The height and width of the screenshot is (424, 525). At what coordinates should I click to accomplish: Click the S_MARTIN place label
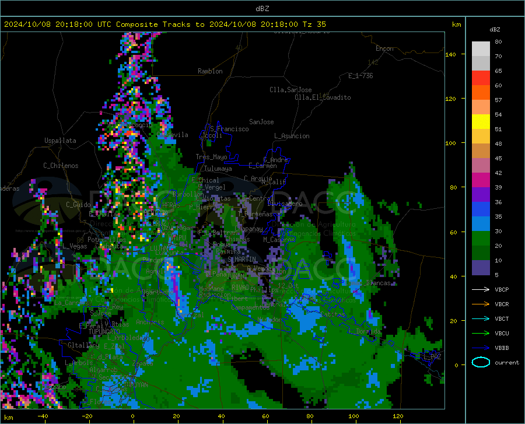point(242,260)
